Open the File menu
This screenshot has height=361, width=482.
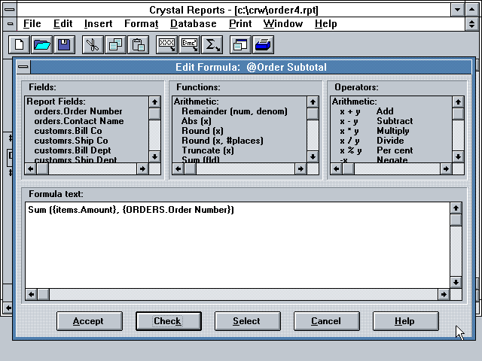[32, 23]
